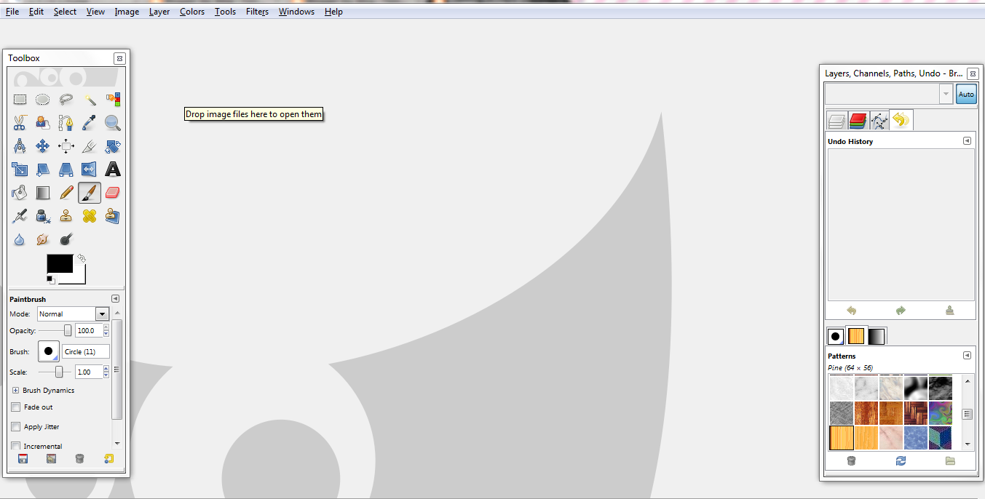Switch to the Gradients tab
This screenshot has width=985, height=499.
pyautogui.click(x=877, y=336)
